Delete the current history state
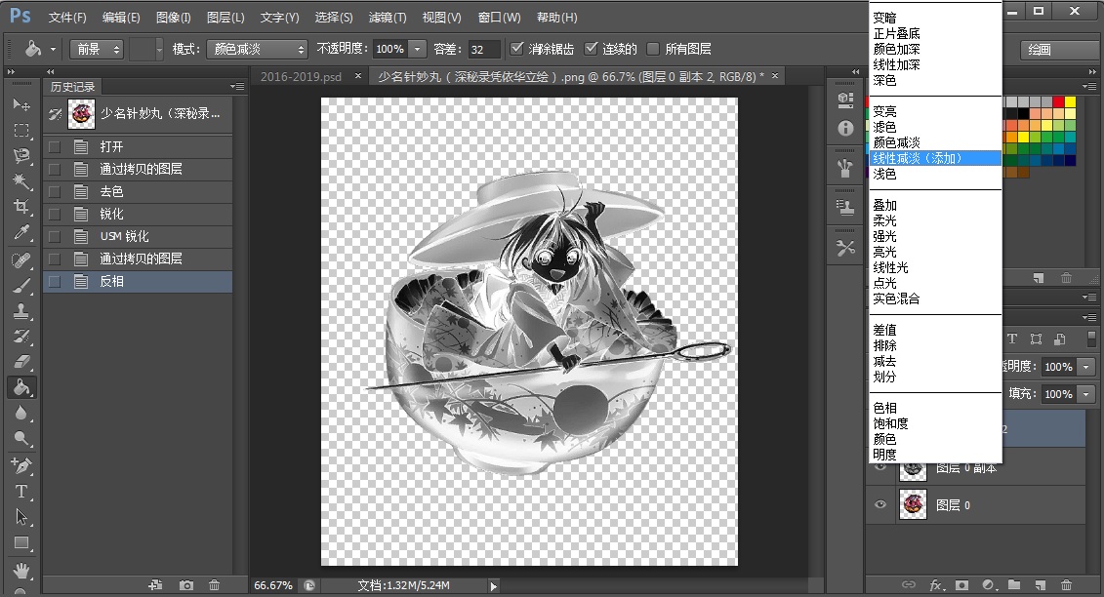 pos(214,585)
